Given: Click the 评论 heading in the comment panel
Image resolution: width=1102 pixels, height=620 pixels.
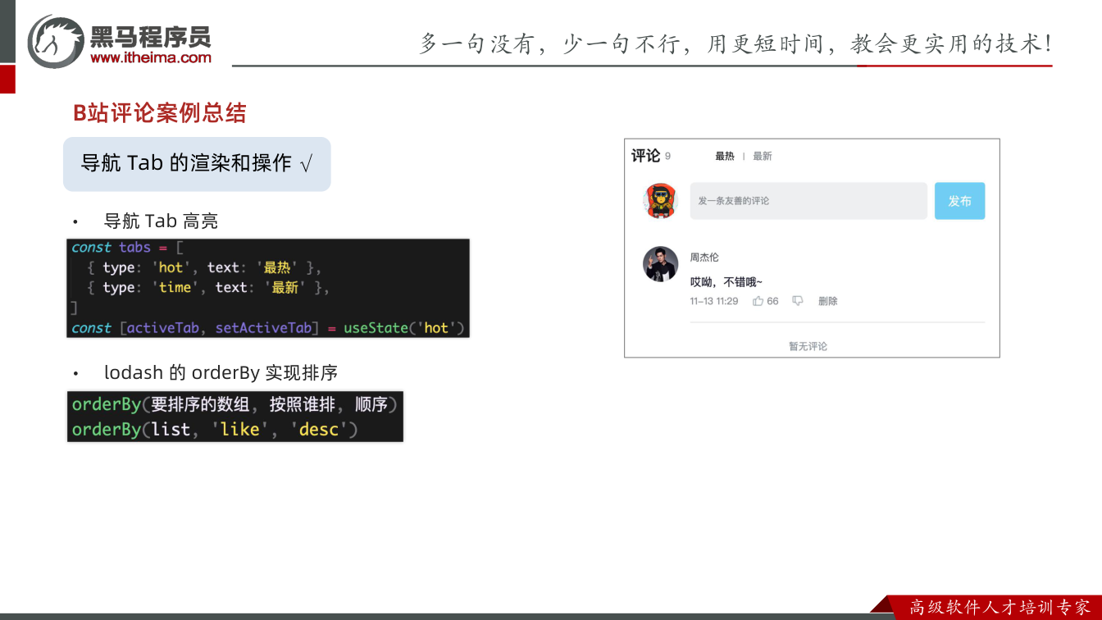Looking at the screenshot, I should (645, 156).
